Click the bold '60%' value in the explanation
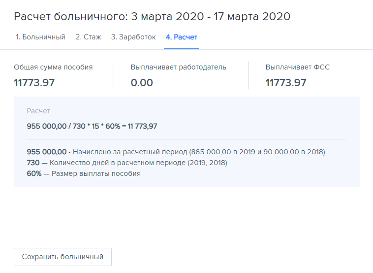 [x=34, y=173]
